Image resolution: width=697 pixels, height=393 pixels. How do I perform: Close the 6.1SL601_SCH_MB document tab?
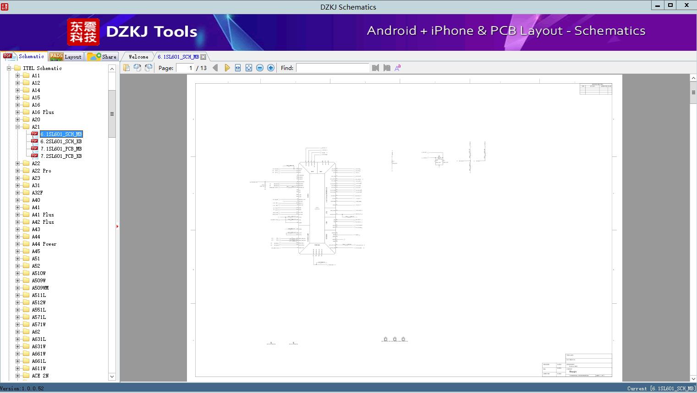click(203, 57)
